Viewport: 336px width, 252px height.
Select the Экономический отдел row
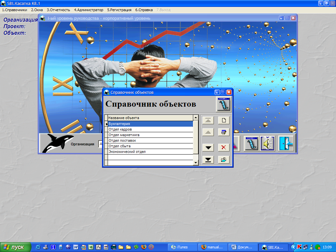[150, 152]
